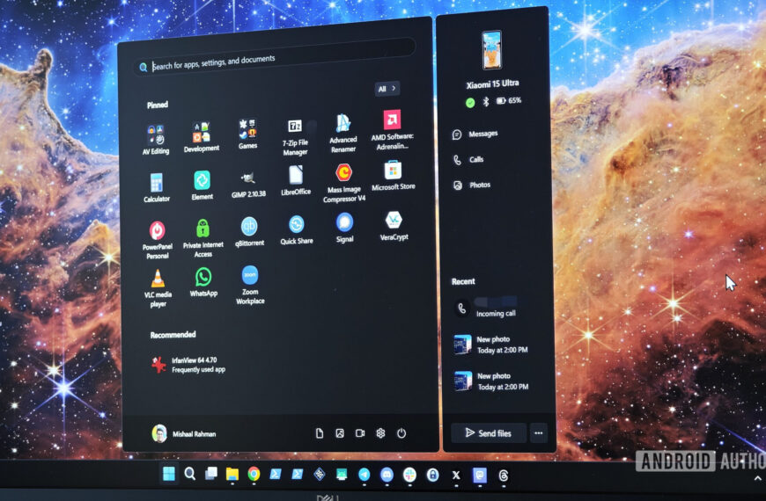
Task: Open Mass Image Compressor V4
Action: [x=344, y=183]
